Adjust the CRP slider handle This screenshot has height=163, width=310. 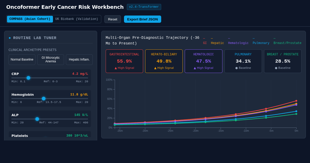[x=28, y=78]
